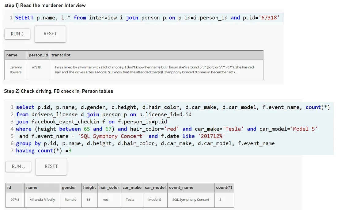337x210 pixels.
Task: Click the 'name' header in second results table
Action: click(x=42, y=188)
